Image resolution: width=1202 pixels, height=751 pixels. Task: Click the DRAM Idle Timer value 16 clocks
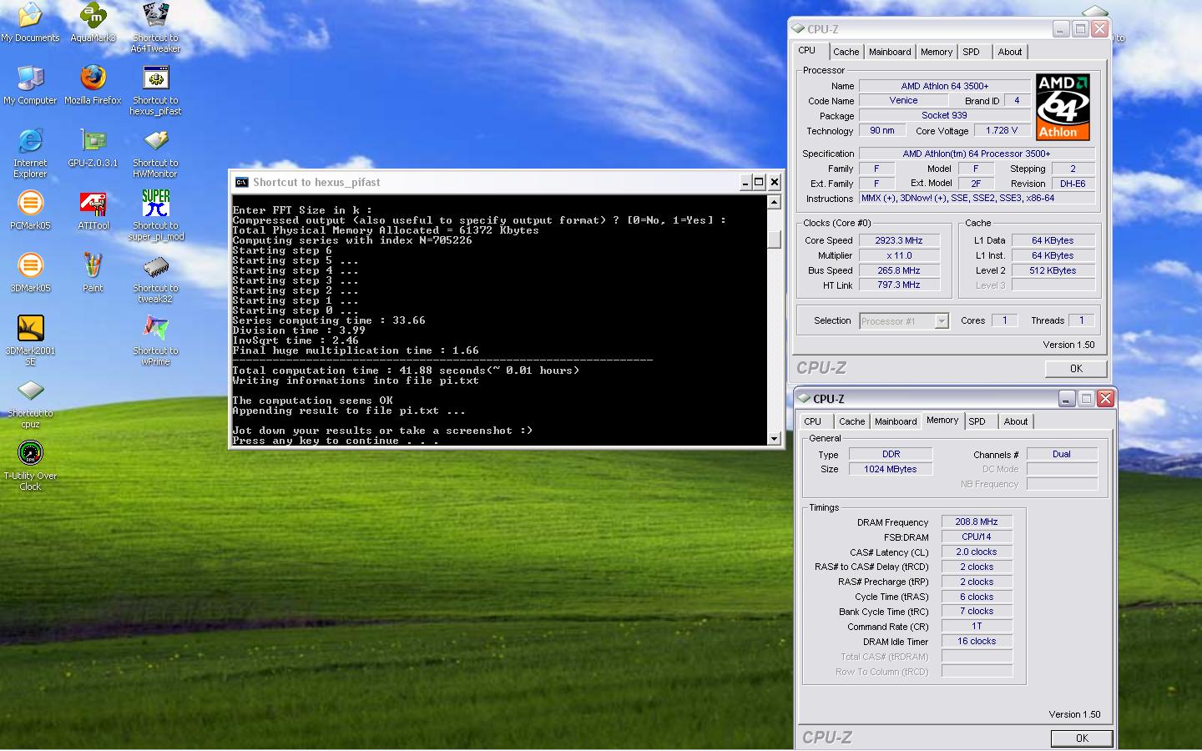coord(977,641)
